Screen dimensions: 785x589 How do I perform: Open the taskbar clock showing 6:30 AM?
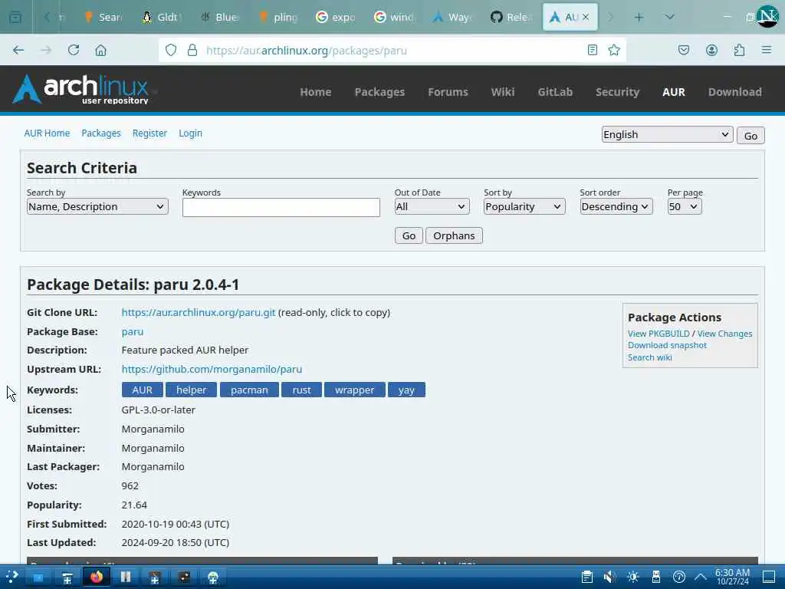732,577
